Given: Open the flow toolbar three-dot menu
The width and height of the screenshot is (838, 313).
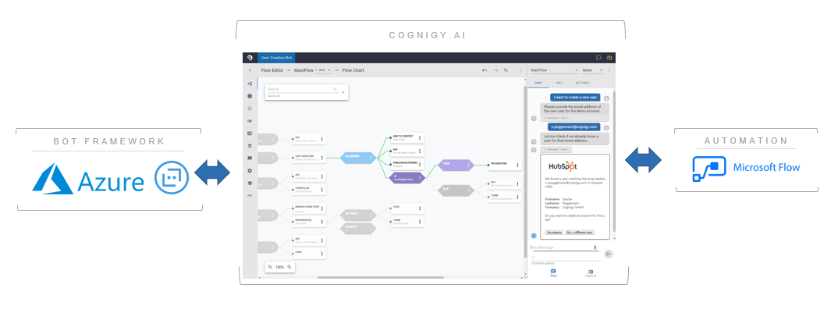Looking at the screenshot, I should pyautogui.click(x=520, y=70).
